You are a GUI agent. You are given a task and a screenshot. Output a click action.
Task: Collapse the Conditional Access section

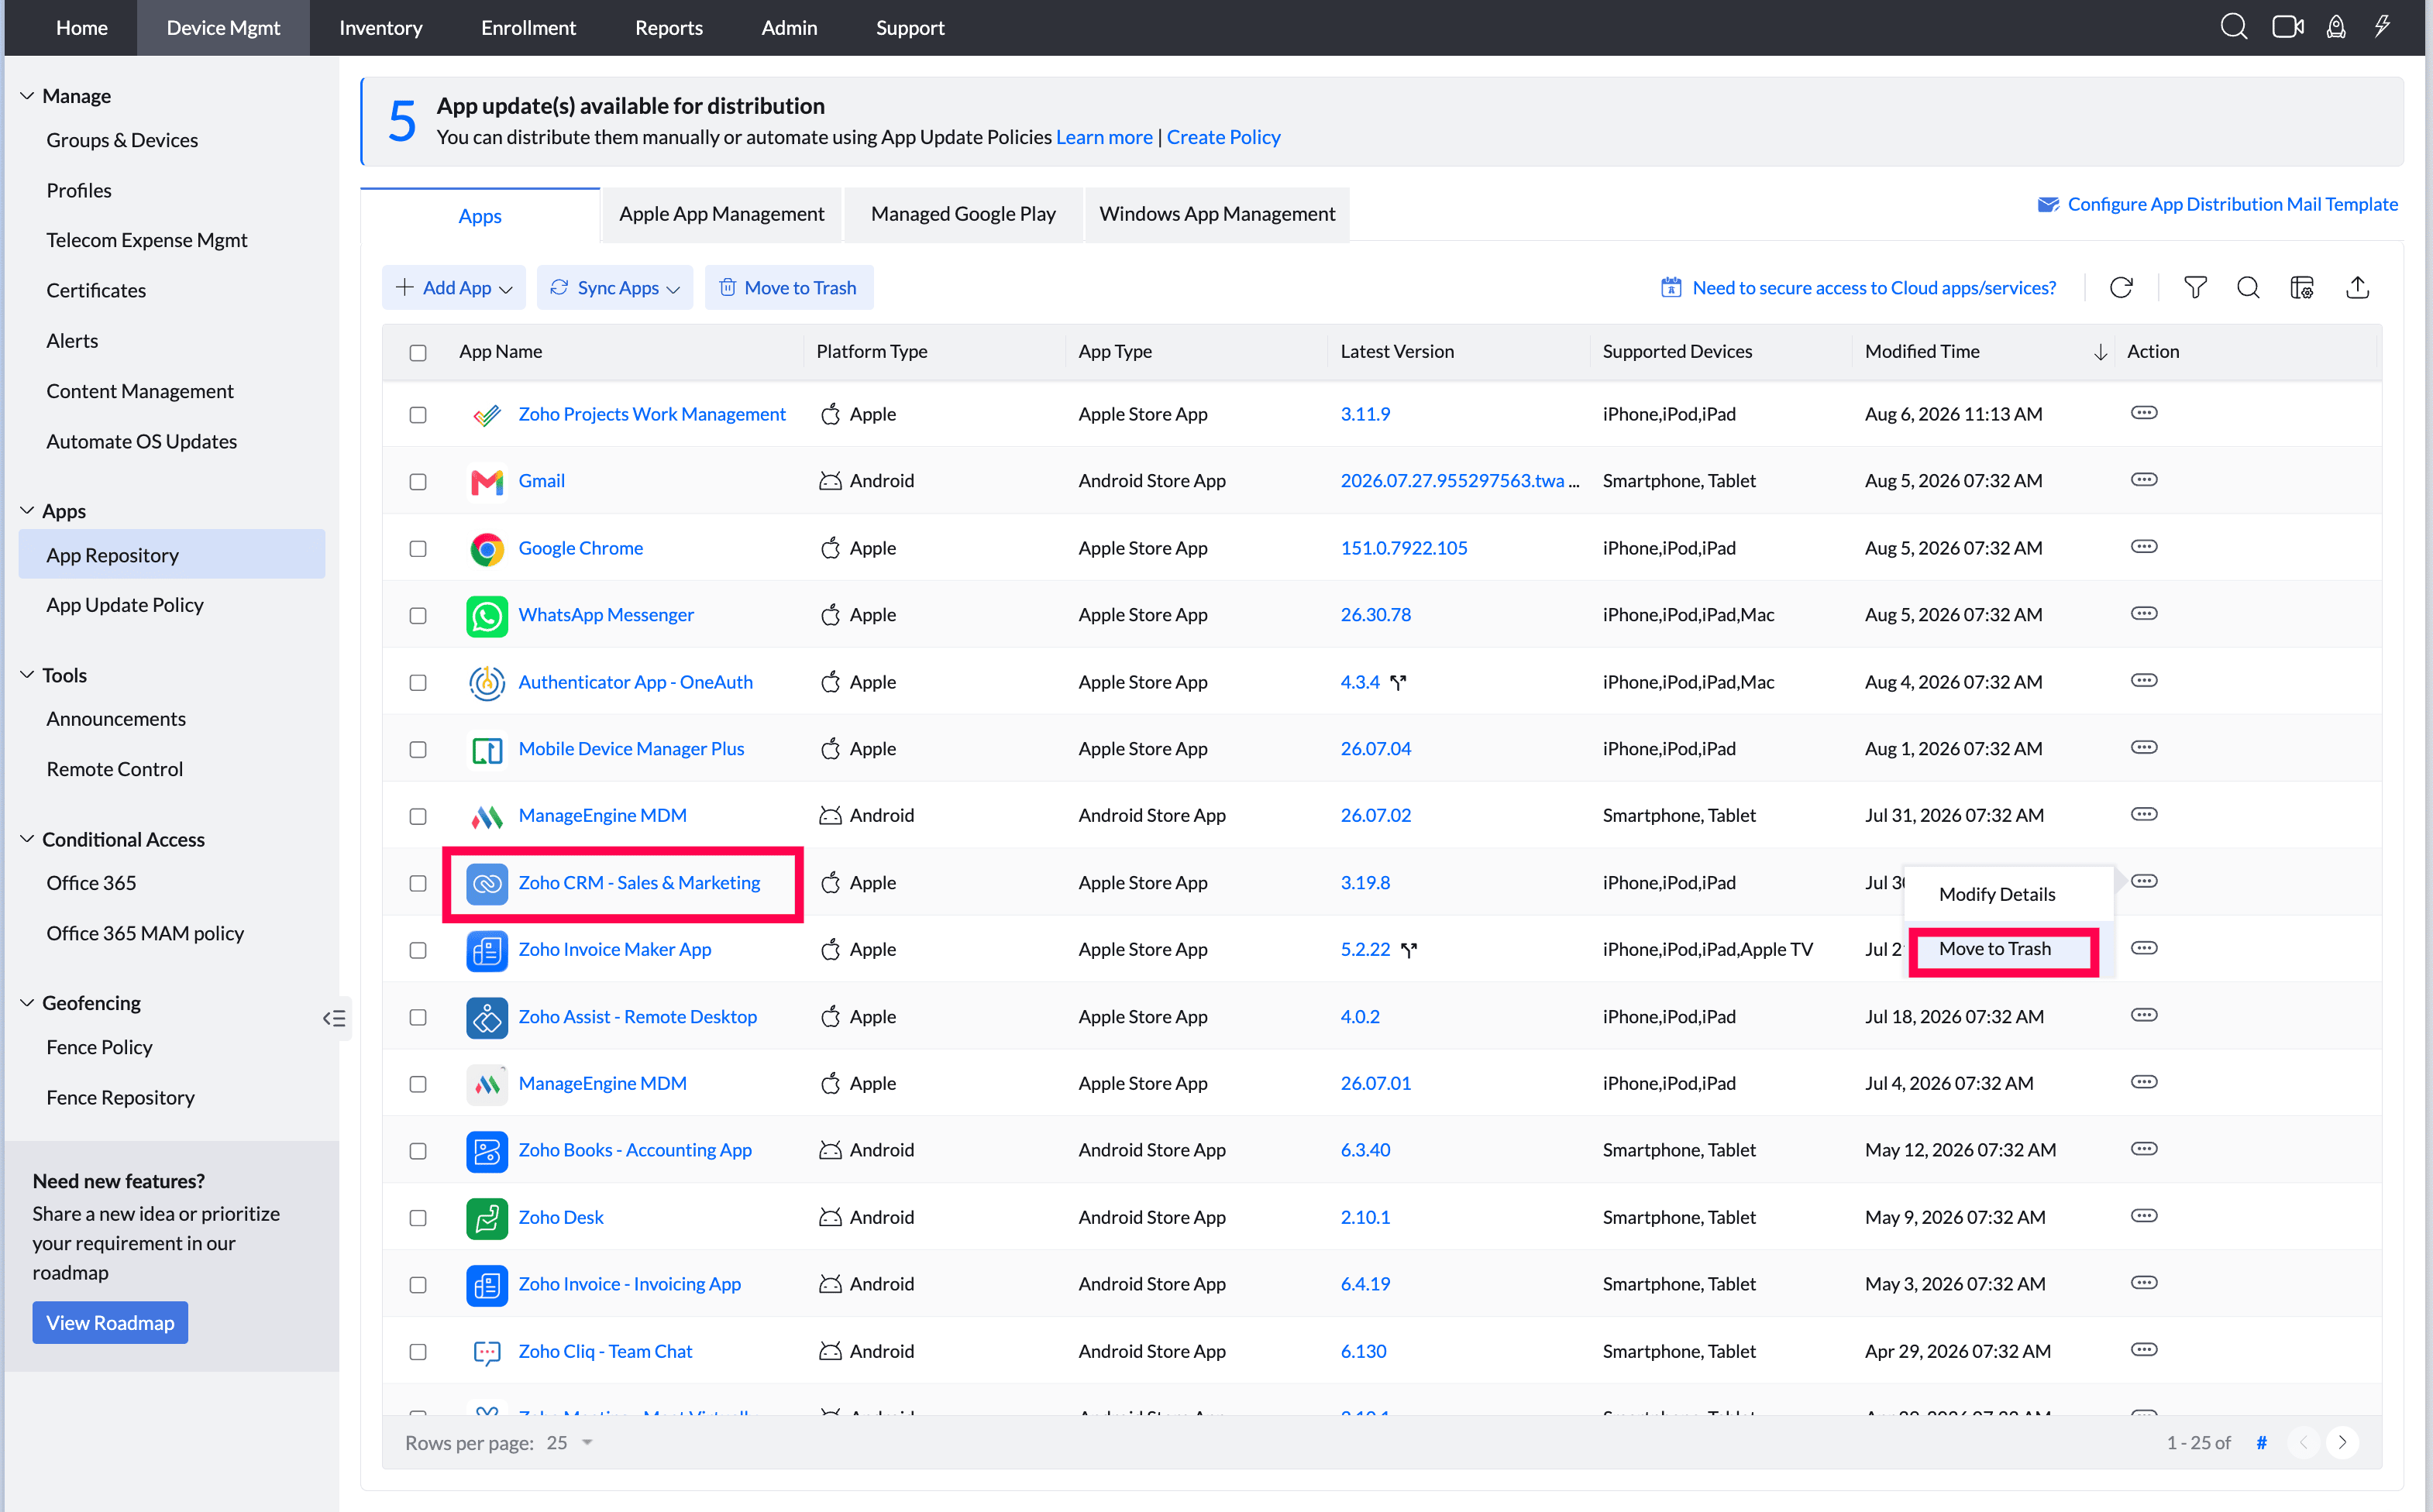point(27,839)
